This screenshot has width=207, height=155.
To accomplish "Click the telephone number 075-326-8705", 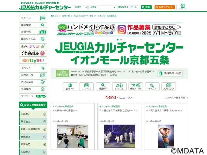I will [x=81, y=75].
